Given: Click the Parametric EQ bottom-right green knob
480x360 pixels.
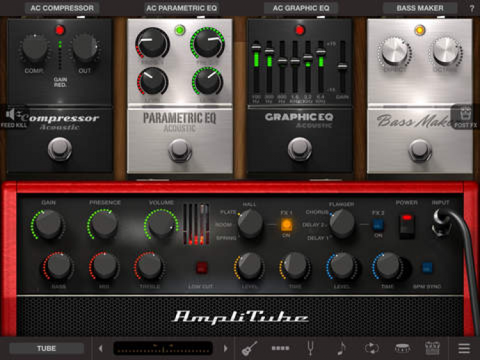Looking at the screenshot, I should (208, 81).
